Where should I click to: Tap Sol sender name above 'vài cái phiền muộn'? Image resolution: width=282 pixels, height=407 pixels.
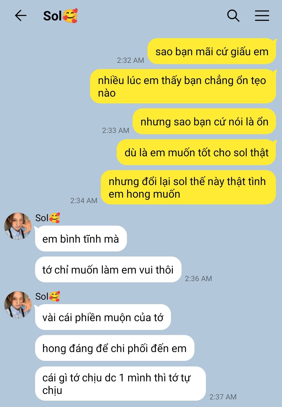pyautogui.click(x=48, y=296)
